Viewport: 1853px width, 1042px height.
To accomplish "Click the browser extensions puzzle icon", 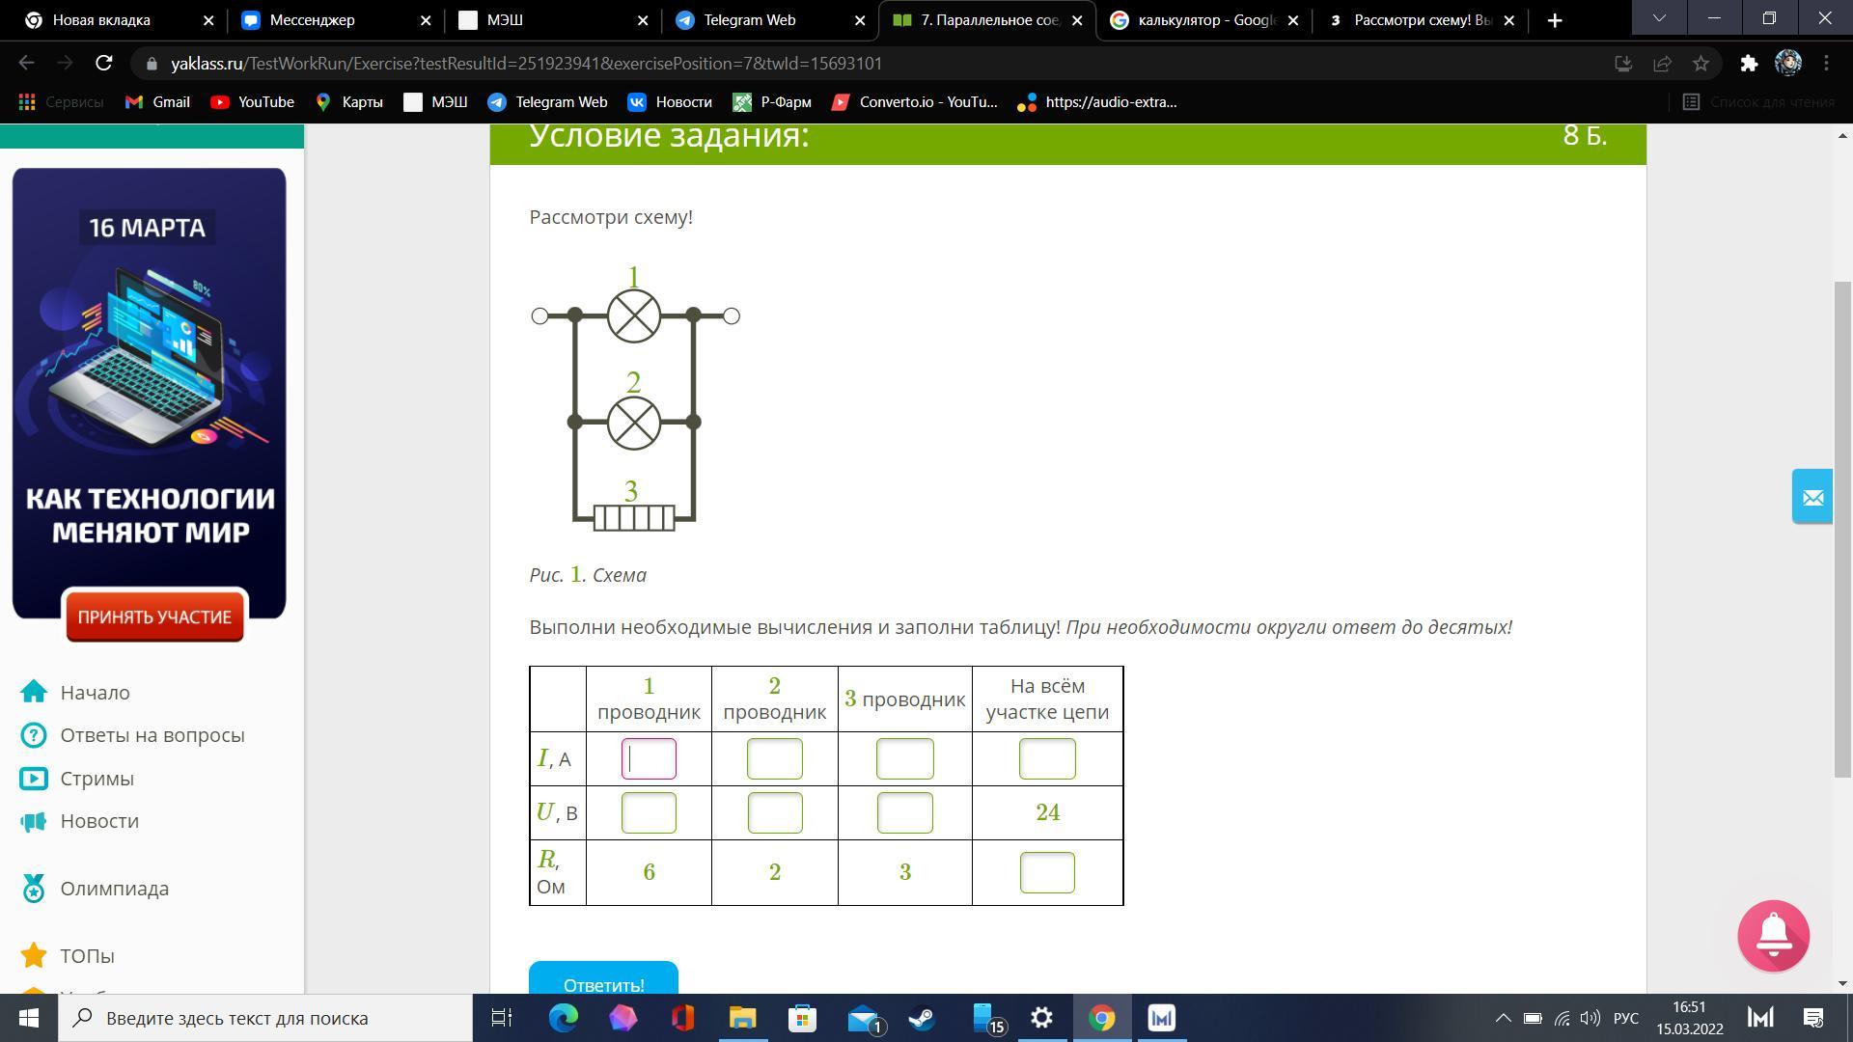I will pos(1748,64).
